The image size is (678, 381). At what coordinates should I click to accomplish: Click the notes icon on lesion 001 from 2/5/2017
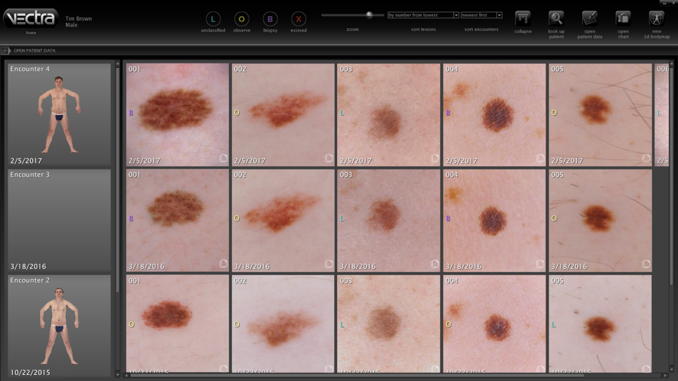224,158
